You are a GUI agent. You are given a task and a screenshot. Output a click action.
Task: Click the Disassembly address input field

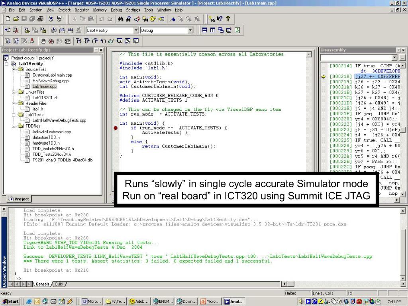[356, 57]
